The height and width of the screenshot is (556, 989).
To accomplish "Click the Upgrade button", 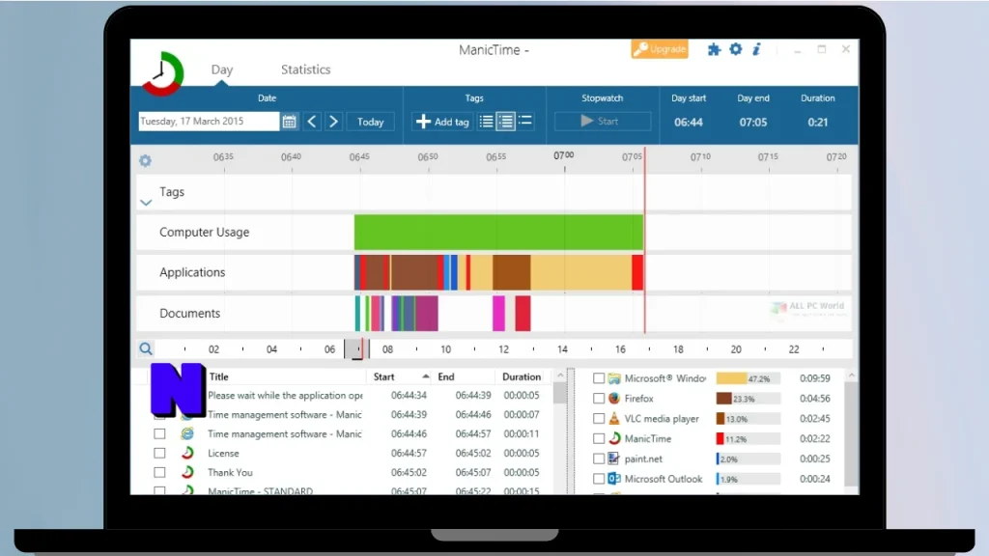I will click(x=659, y=48).
